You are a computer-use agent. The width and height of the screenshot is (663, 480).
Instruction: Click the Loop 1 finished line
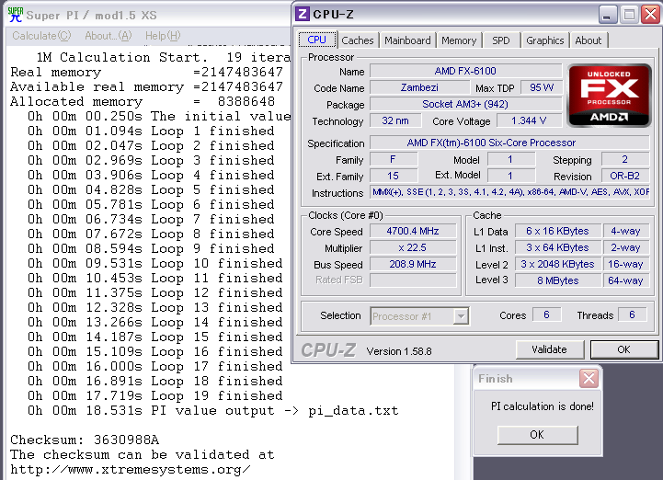pos(151,131)
